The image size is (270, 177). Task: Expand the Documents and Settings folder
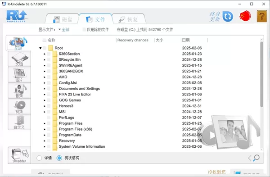point(45,89)
